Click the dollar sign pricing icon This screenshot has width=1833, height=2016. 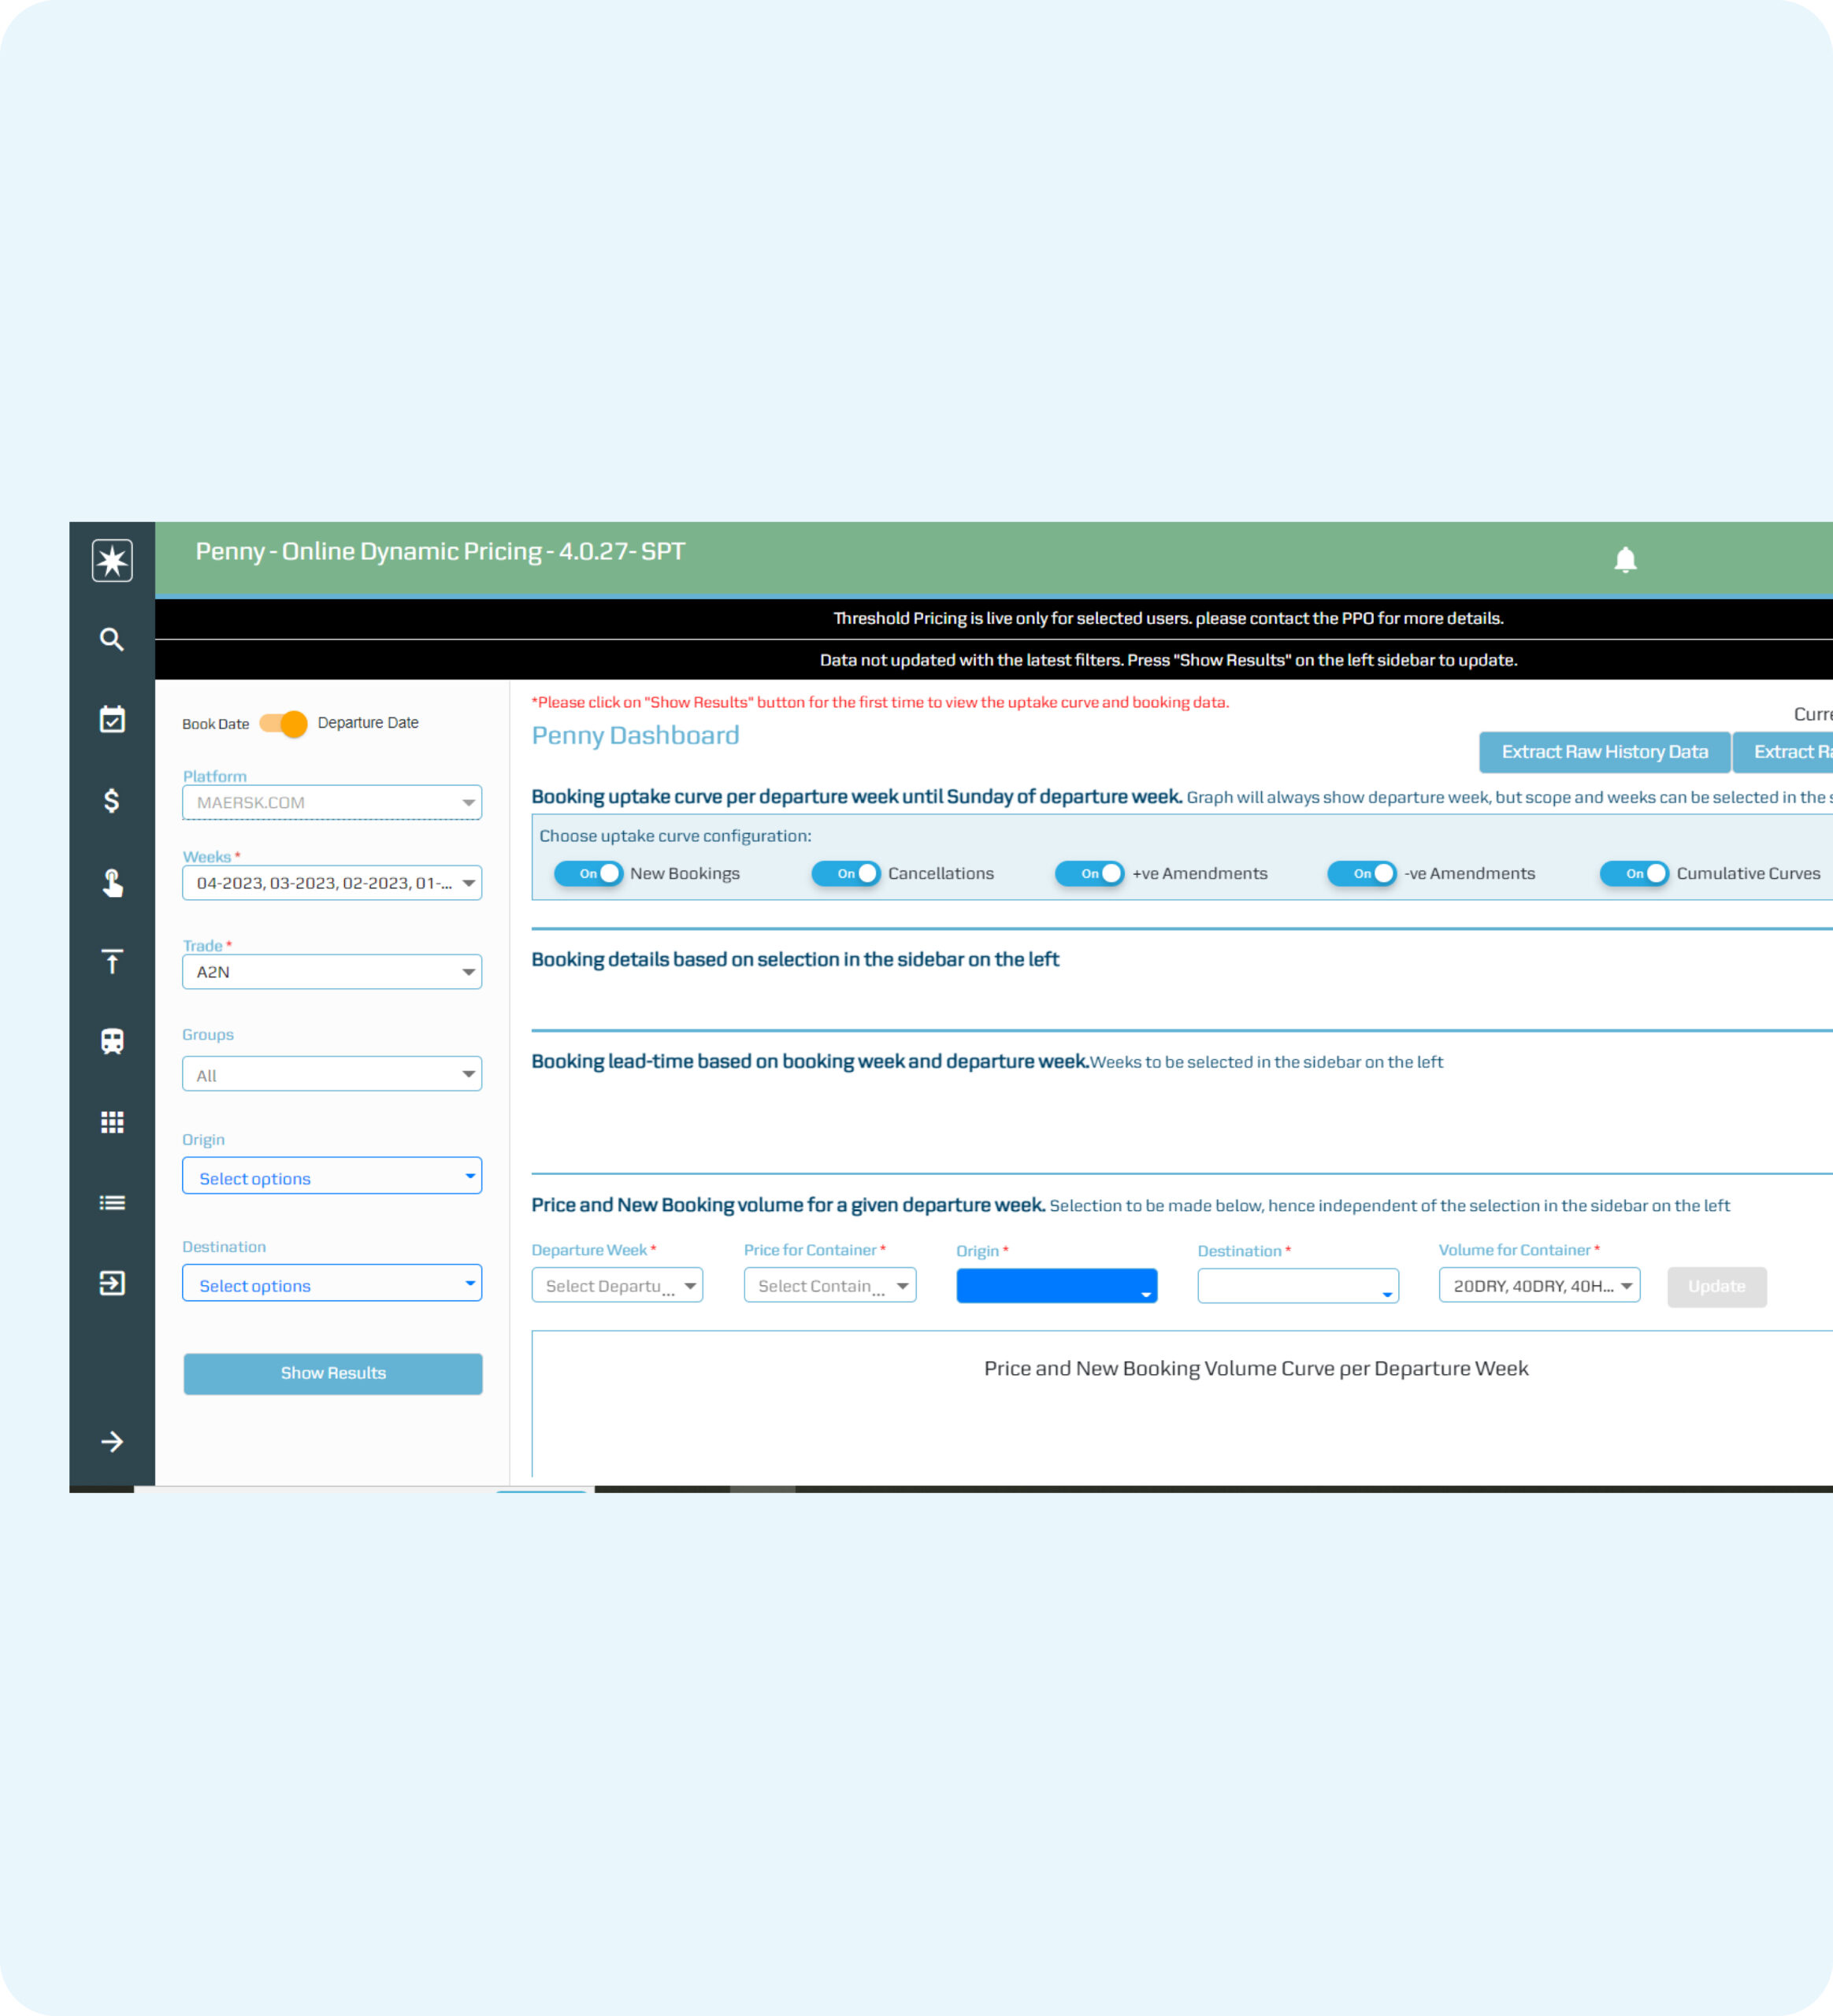[x=112, y=801]
